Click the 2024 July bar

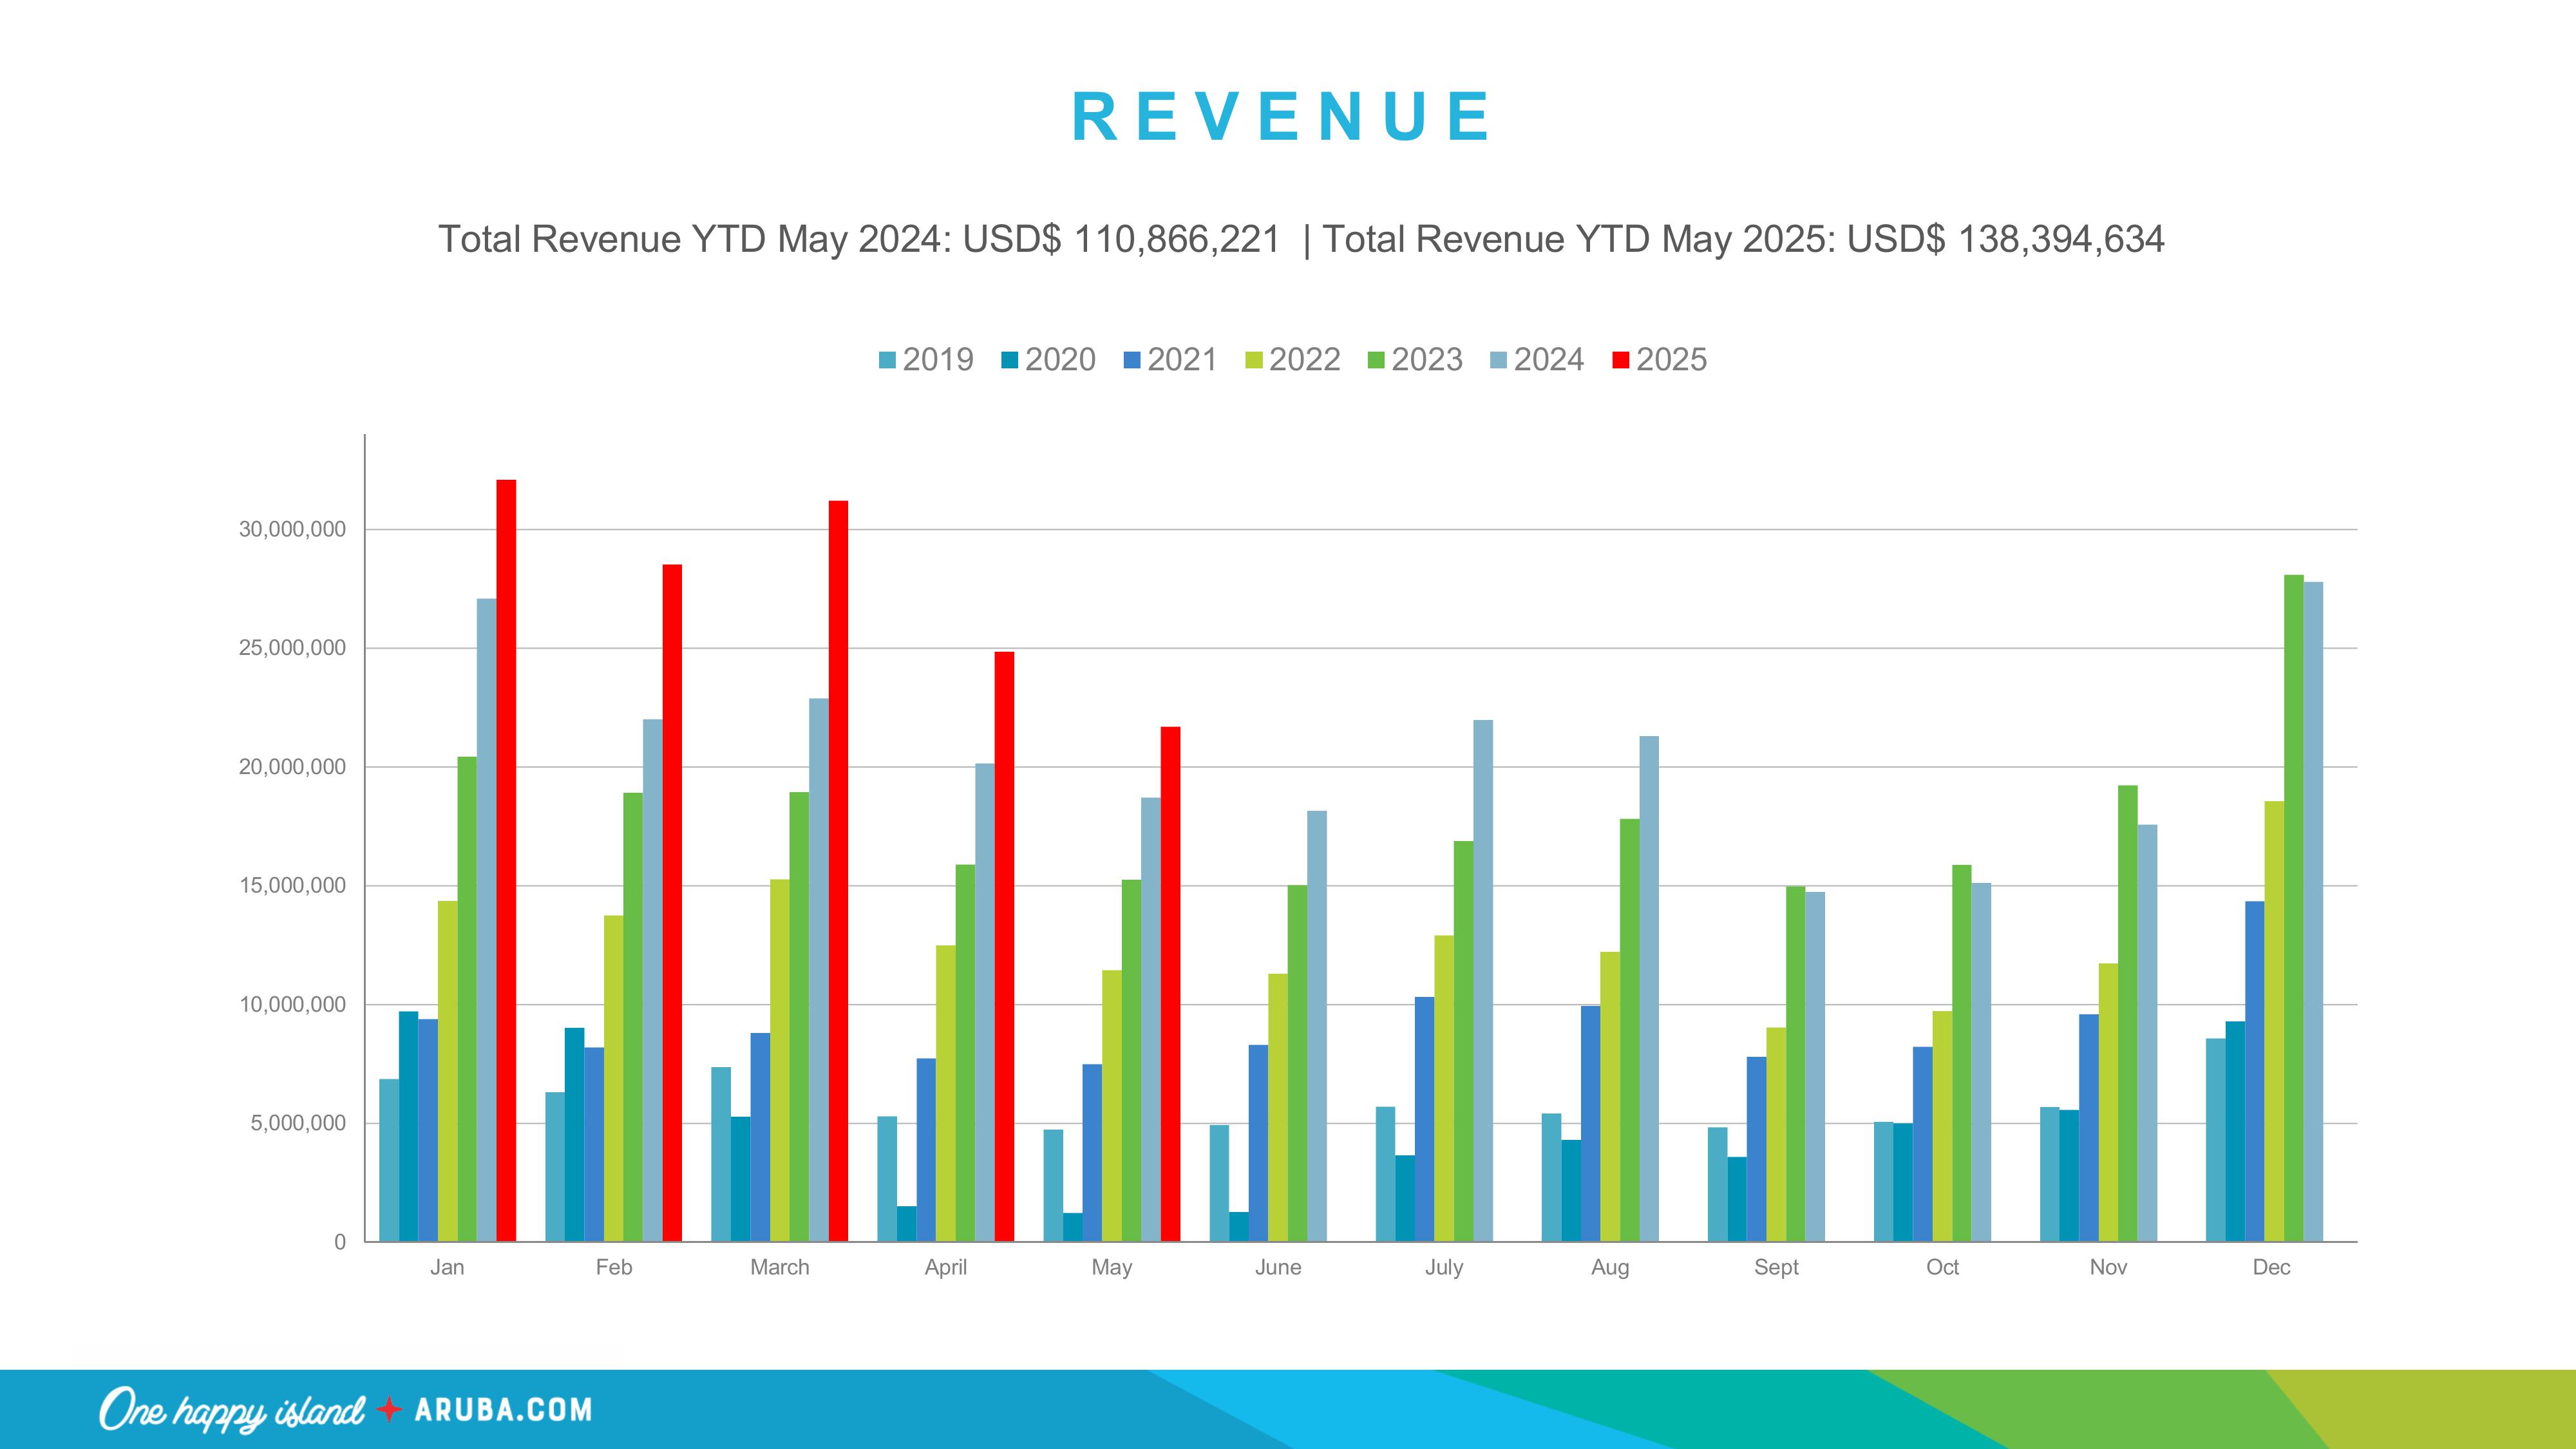click(1483, 980)
